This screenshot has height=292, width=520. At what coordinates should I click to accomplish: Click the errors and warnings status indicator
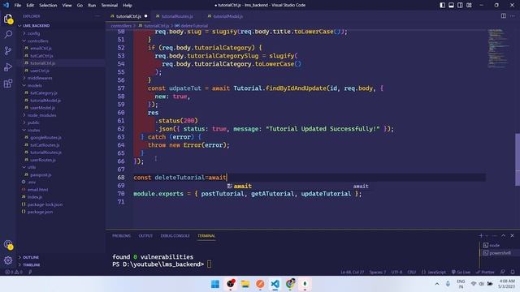click(x=14, y=273)
